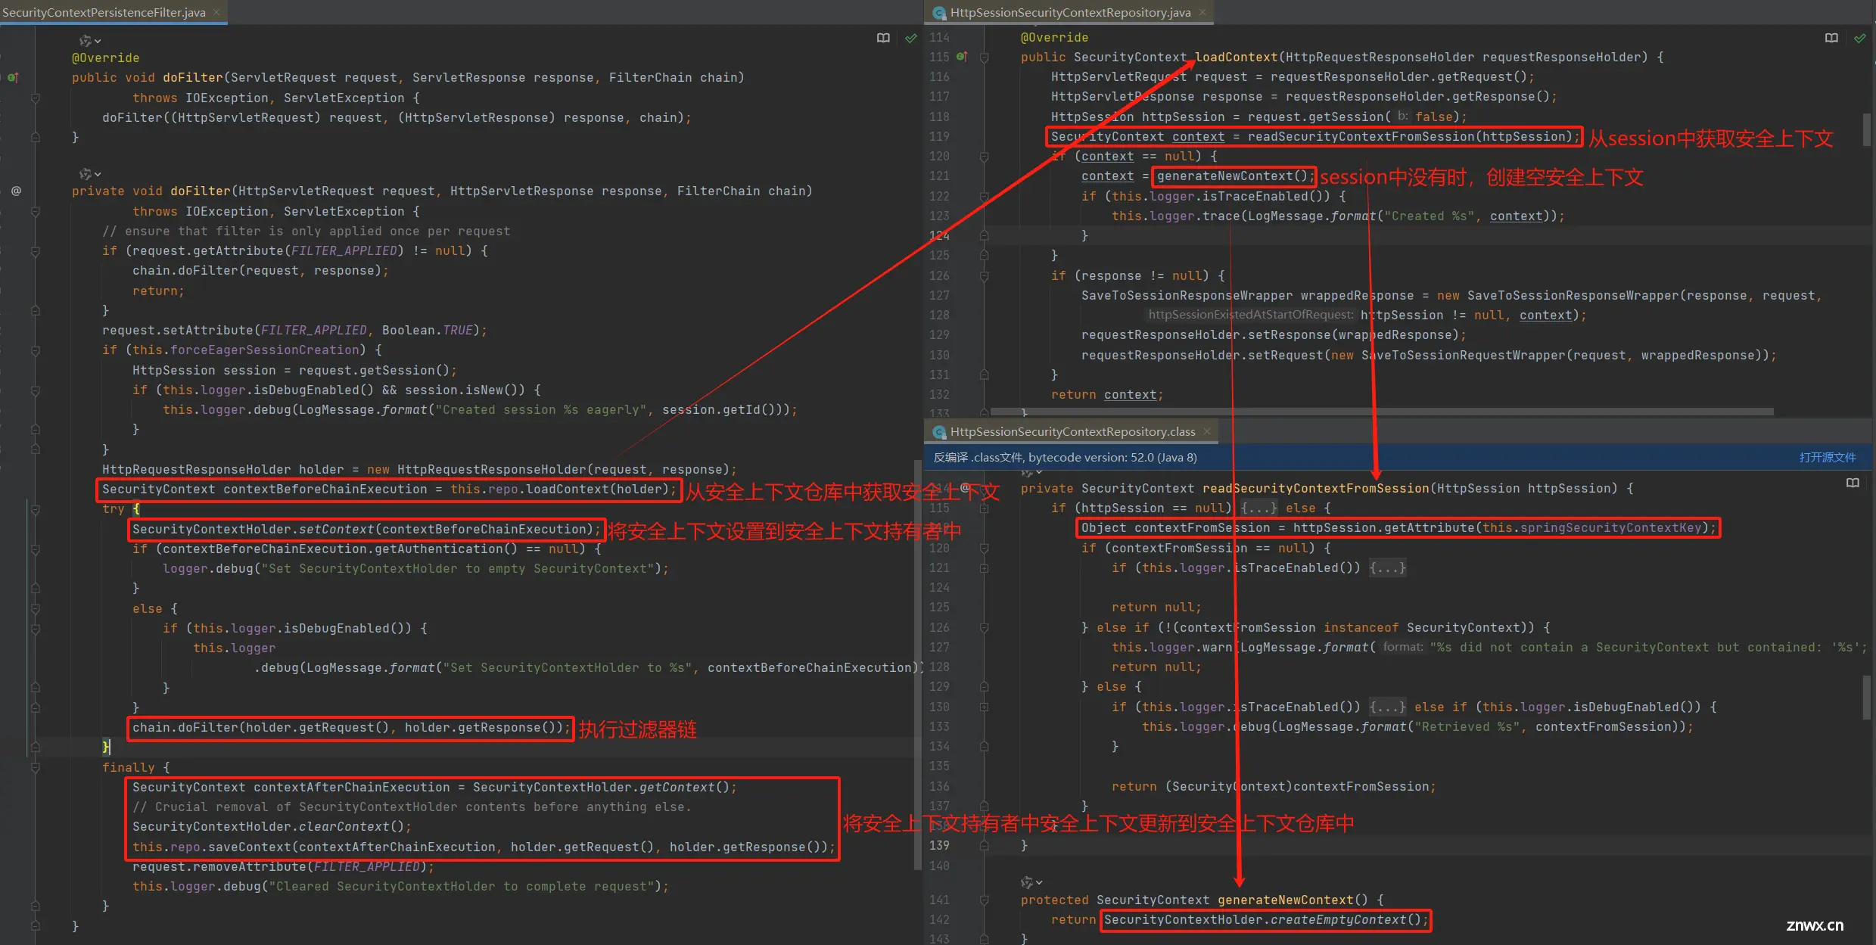Click the plus fold marker on line 130 of .class
Image resolution: width=1876 pixels, height=945 pixels.
(x=984, y=707)
